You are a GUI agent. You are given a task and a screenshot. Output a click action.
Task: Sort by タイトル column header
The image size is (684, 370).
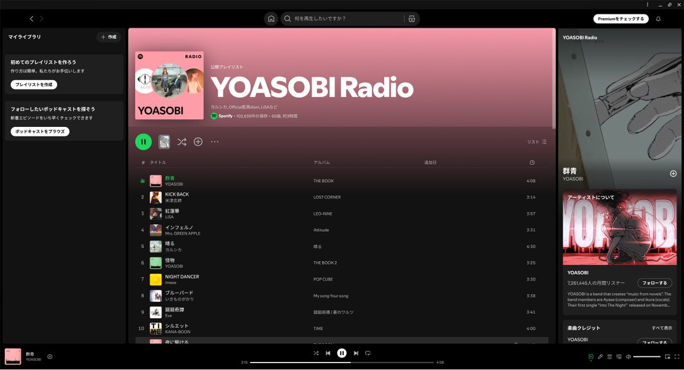click(x=158, y=162)
